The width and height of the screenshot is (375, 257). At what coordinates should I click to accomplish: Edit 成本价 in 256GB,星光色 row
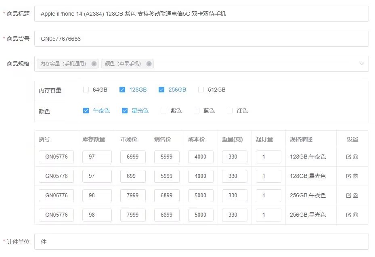point(201,215)
